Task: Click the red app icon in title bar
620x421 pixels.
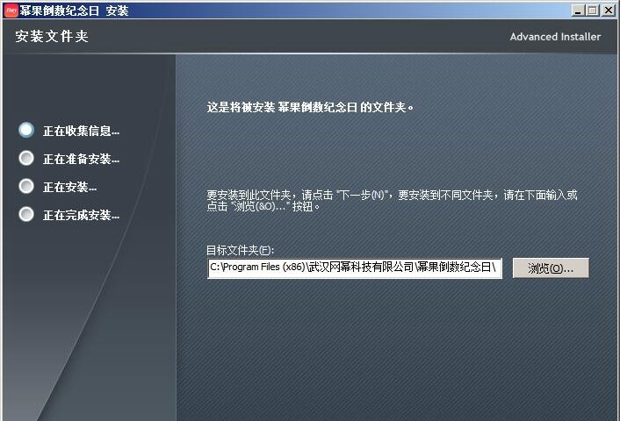Action: click(11, 10)
